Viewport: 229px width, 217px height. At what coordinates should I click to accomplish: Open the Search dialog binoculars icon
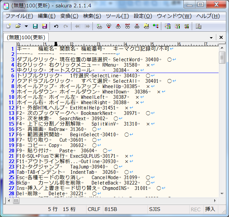click(x=100, y=26)
